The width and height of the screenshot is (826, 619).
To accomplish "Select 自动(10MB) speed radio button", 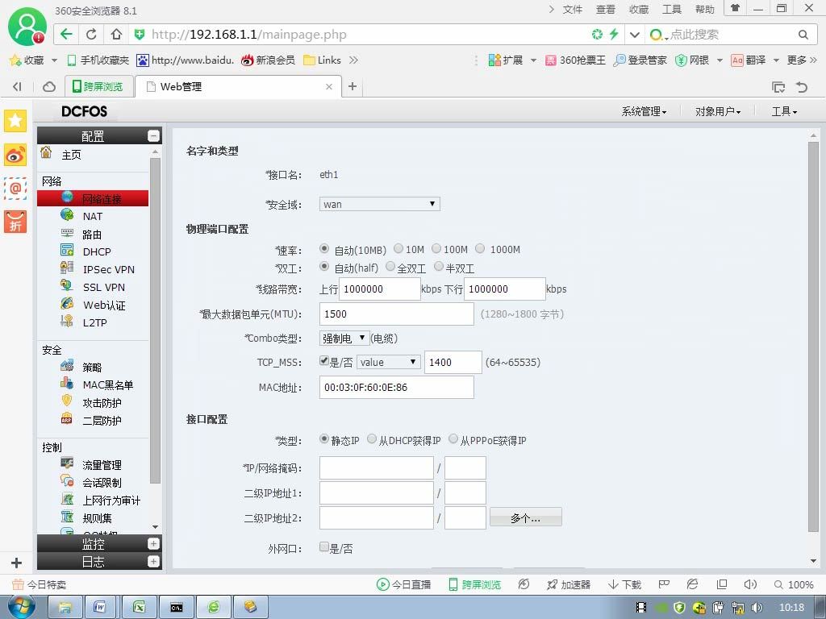I will coord(324,248).
